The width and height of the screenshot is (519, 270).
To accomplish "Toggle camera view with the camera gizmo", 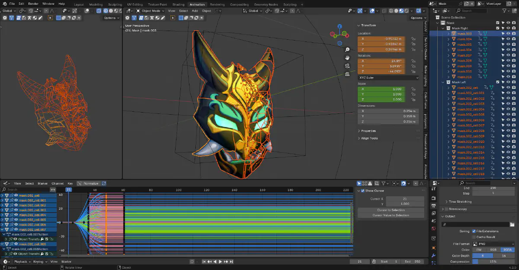I will click(347, 66).
